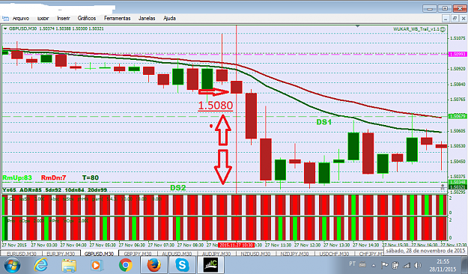Open the Exibir menu
Image resolution: width=468 pixels, height=274 pixels.
click(43, 19)
